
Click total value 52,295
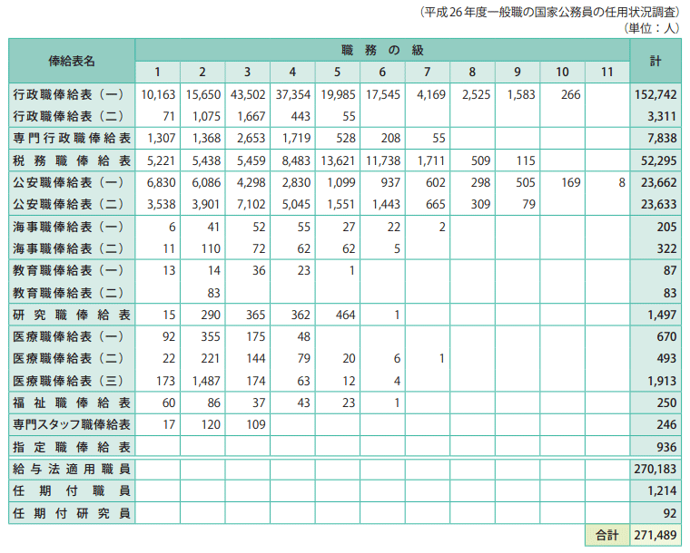pyautogui.click(x=658, y=160)
